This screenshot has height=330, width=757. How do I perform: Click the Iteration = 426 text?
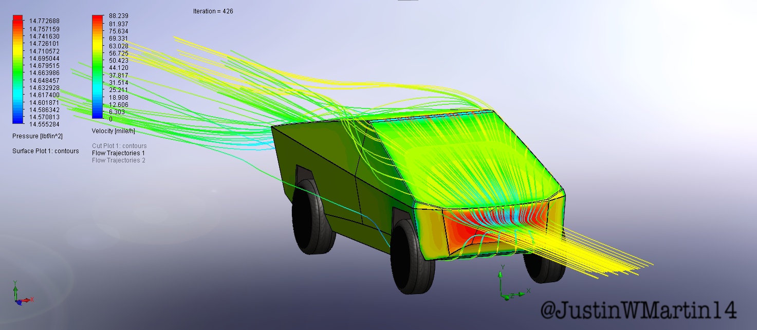click(x=213, y=11)
